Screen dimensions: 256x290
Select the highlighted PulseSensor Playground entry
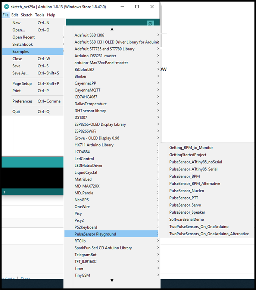[x=112, y=234]
